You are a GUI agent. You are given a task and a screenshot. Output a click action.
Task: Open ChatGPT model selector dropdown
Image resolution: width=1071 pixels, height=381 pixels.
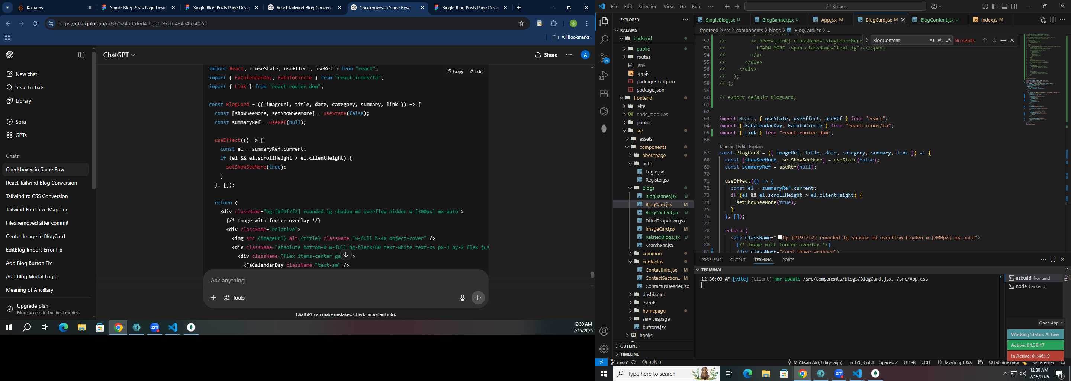[119, 55]
